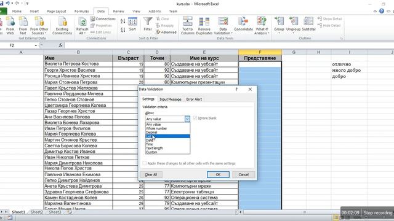Open the Page Layout tab
The height and width of the screenshot is (221, 394).
click(57, 11)
